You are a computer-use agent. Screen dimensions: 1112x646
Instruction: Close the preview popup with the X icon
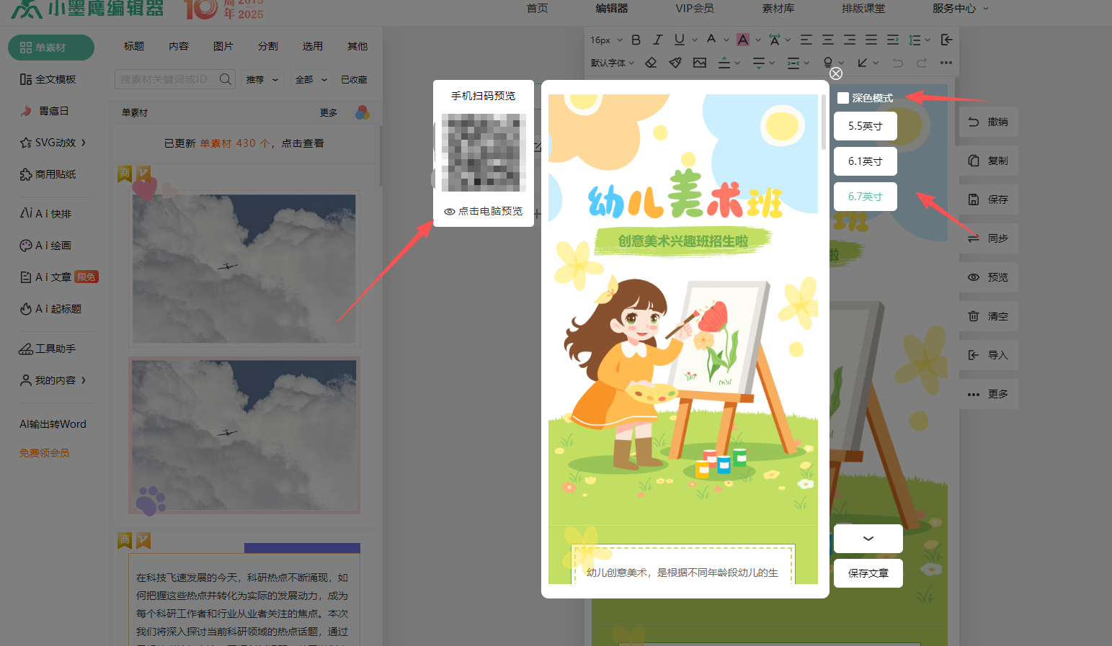pos(836,73)
